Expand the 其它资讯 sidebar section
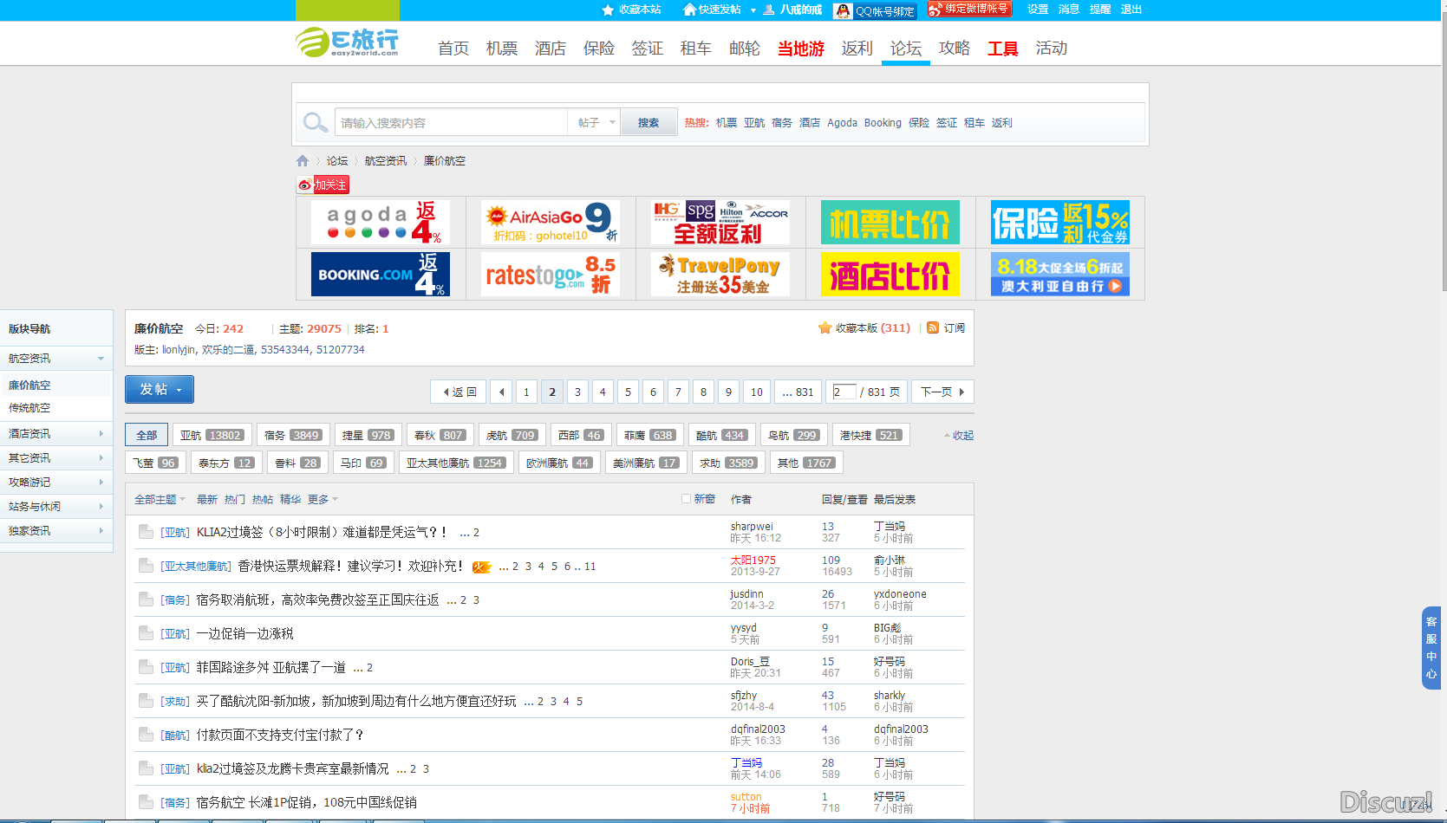Screen dimensions: 1447x823 point(55,457)
